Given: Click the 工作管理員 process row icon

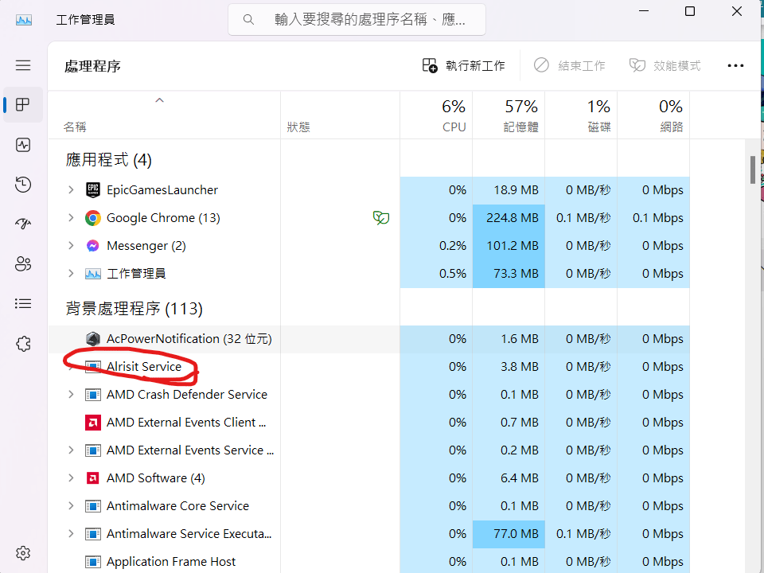Looking at the screenshot, I should (x=92, y=274).
